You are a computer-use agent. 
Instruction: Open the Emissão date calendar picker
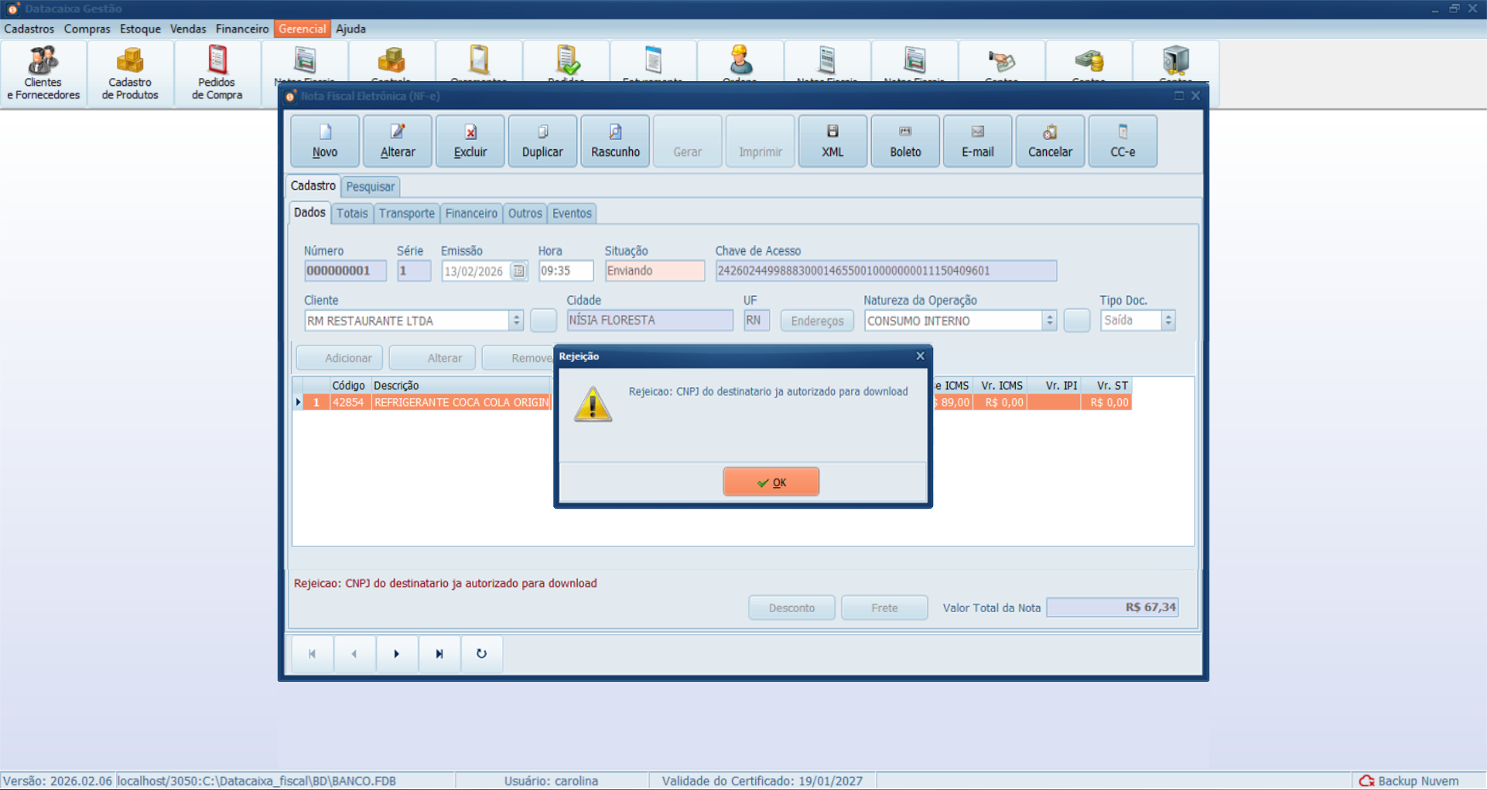519,271
